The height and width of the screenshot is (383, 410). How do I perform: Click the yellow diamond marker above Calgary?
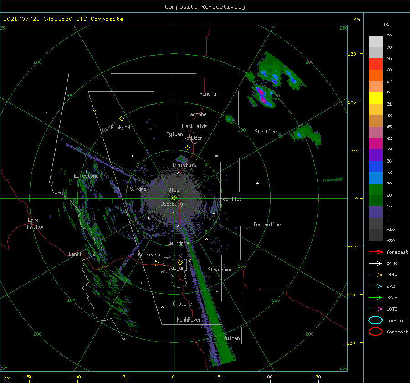pyautogui.click(x=180, y=262)
